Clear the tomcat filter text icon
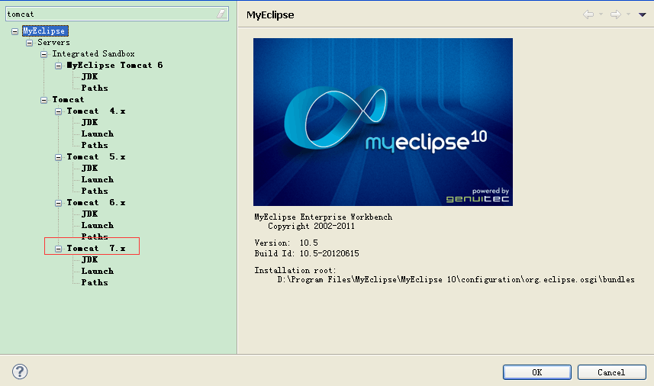Screen dimensions: 654x386 click(221, 14)
